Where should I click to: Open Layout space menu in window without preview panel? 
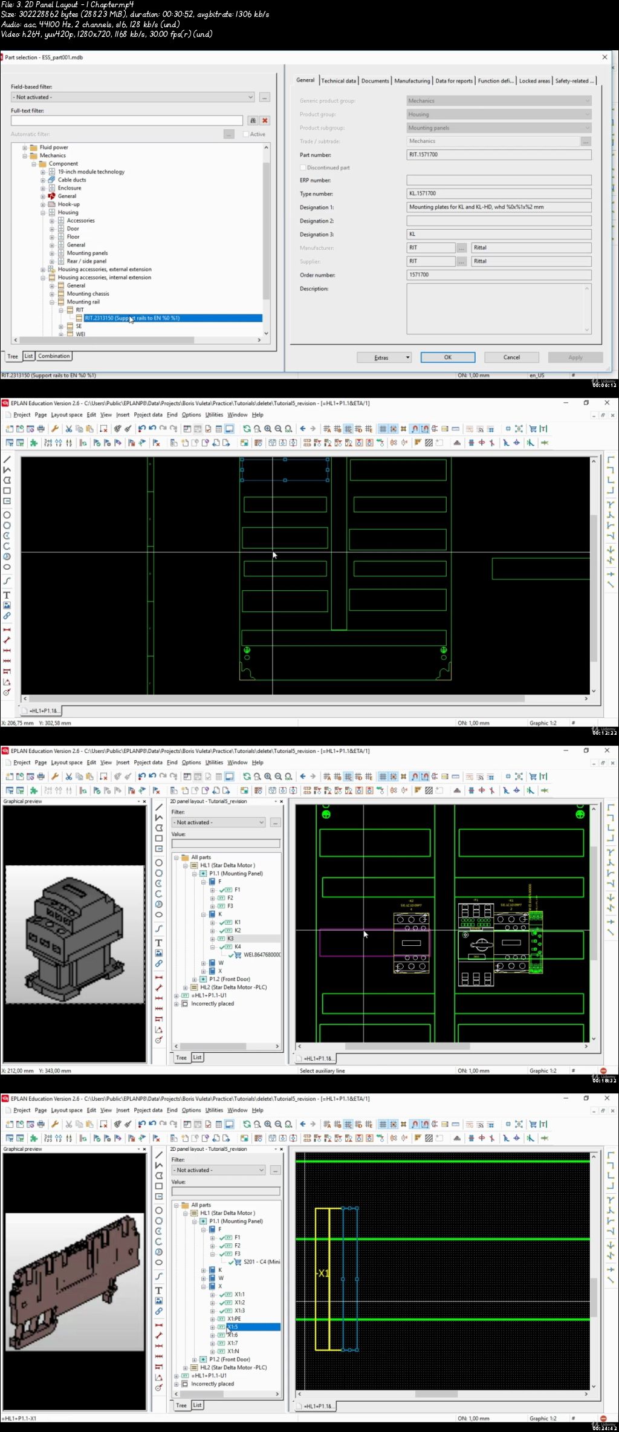tap(66, 415)
